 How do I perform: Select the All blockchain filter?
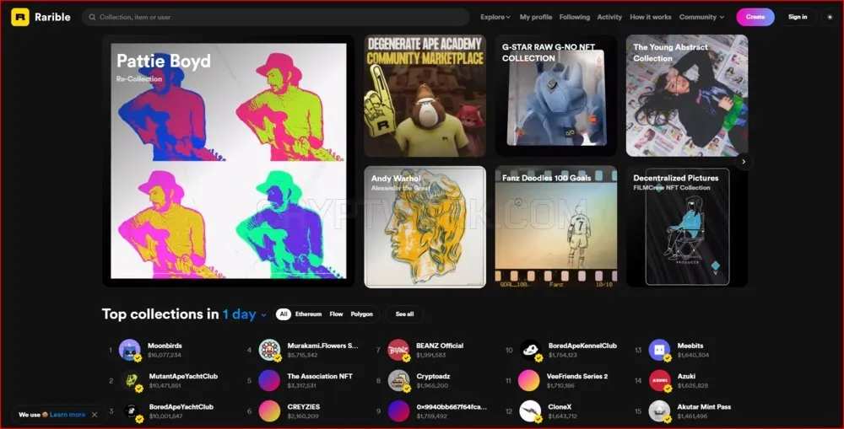[x=284, y=314]
